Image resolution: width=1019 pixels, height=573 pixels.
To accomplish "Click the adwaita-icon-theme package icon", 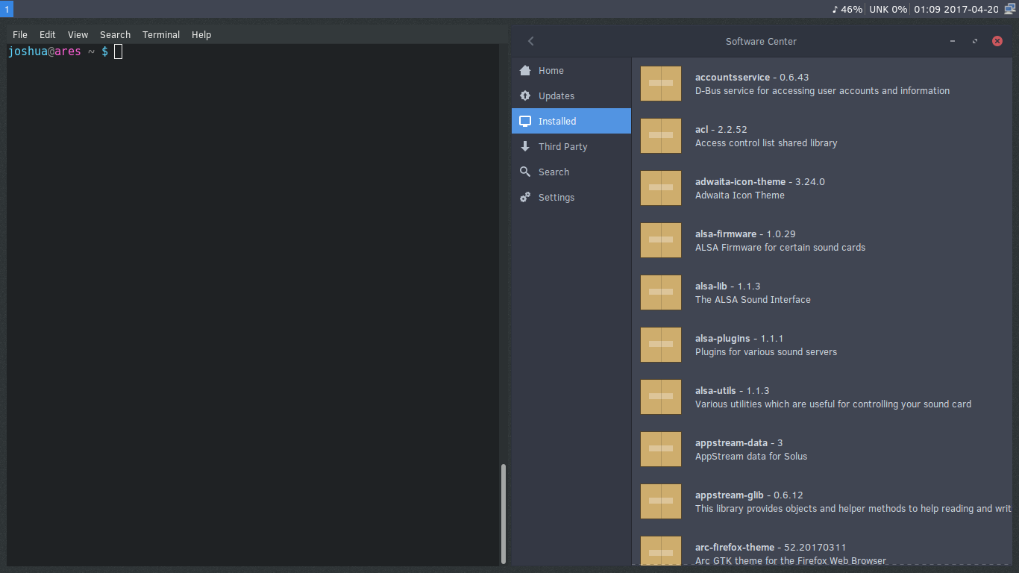I will coord(661,188).
